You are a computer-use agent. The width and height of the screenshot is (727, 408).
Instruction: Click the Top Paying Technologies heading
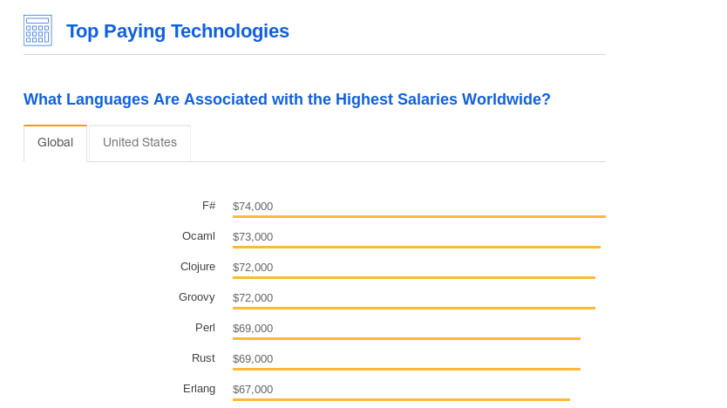coord(178,31)
